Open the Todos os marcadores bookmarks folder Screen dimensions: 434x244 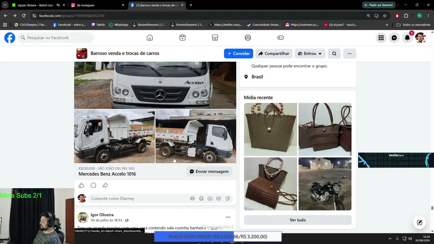pos(414,25)
